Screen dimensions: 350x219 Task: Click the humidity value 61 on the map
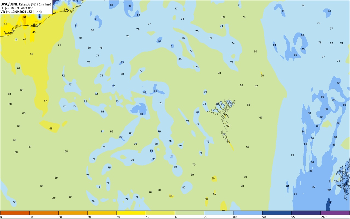(x=16, y=40)
